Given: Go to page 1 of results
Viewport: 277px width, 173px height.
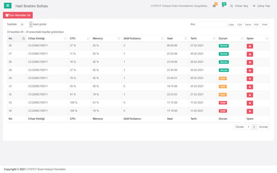Looking at the screenshot, I should 248,127.
